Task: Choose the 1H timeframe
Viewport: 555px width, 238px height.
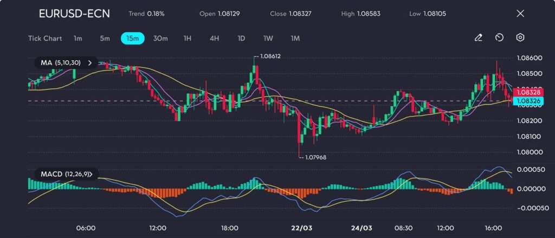Action: tap(188, 38)
